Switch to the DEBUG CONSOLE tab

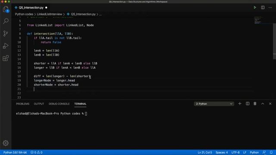[59, 104]
